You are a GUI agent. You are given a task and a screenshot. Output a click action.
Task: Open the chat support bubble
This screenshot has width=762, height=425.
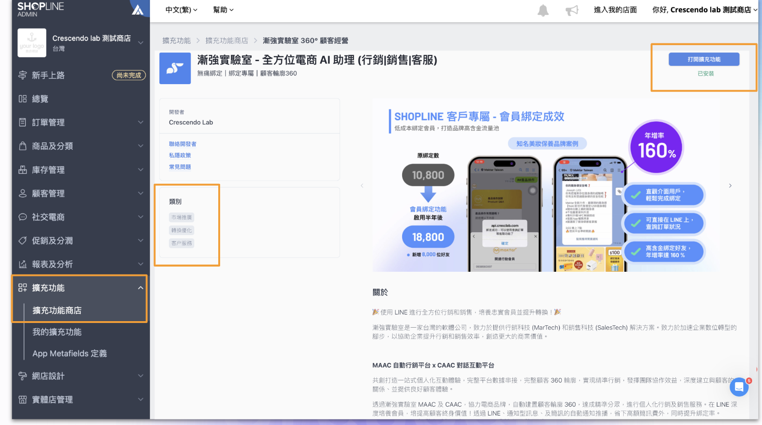tap(739, 387)
